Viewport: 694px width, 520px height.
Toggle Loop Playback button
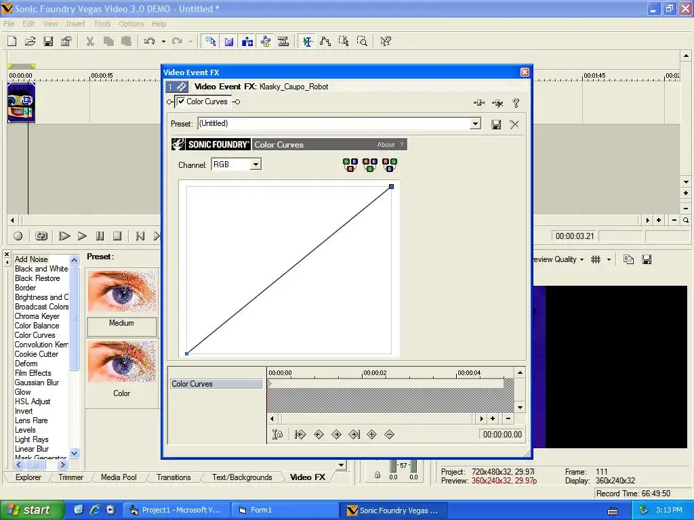(x=41, y=236)
